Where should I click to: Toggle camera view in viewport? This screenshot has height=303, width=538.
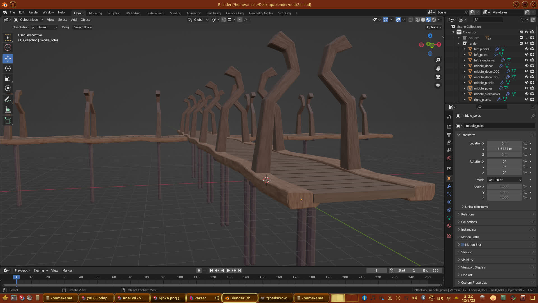tap(438, 77)
